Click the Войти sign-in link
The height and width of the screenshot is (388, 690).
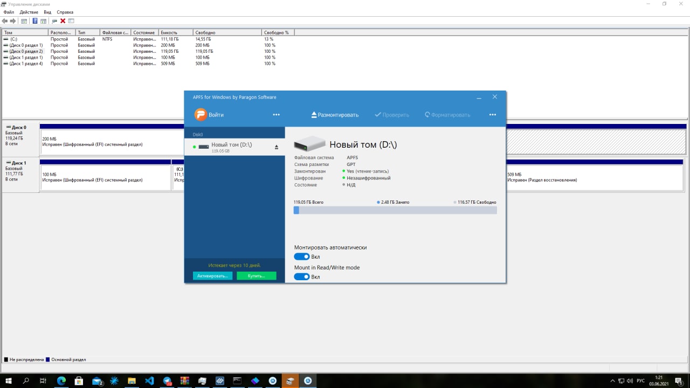tap(216, 115)
